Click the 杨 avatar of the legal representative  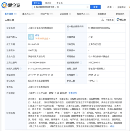click(31, 37)
